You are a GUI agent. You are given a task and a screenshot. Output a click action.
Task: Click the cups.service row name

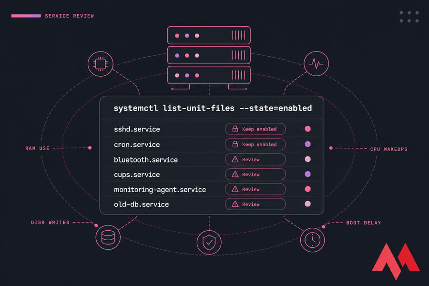(x=137, y=174)
